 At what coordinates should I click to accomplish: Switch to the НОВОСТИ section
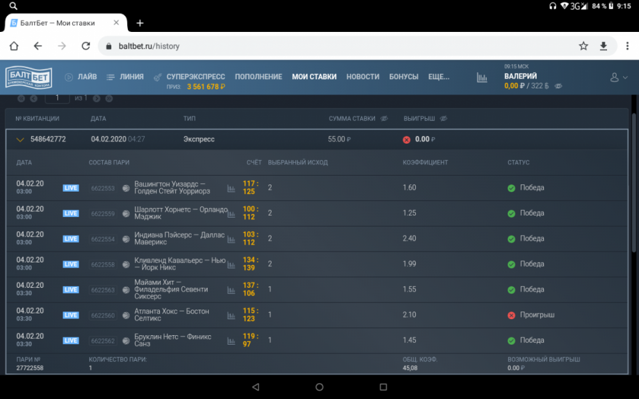pos(363,76)
